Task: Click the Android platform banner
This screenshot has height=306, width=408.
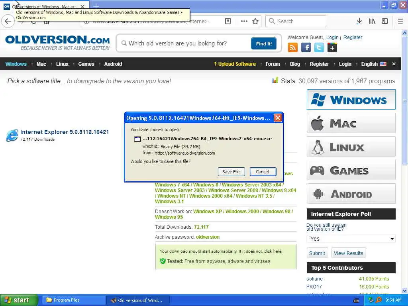Action: tap(351, 194)
